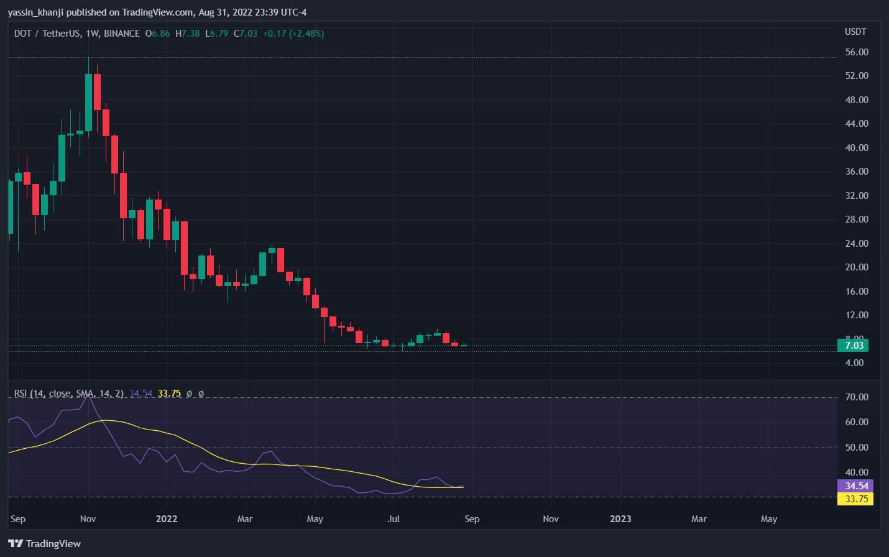
Task: Select the DOT / TetherUS, 1W, BINANCE symbol title
Action: pos(77,34)
